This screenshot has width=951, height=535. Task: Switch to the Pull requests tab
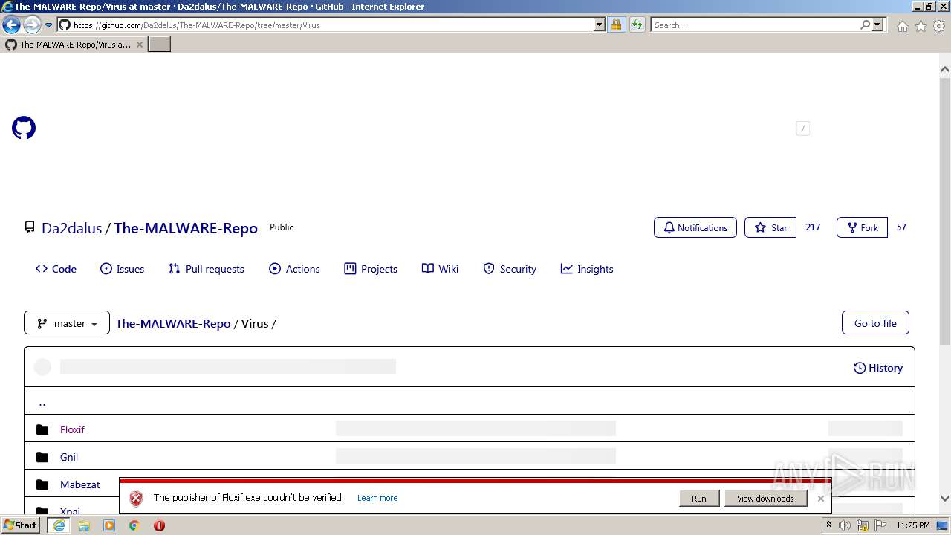coord(207,269)
